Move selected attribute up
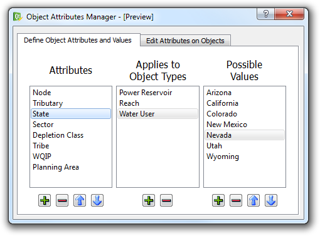The image size is (320, 236). click(x=80, y=200)
